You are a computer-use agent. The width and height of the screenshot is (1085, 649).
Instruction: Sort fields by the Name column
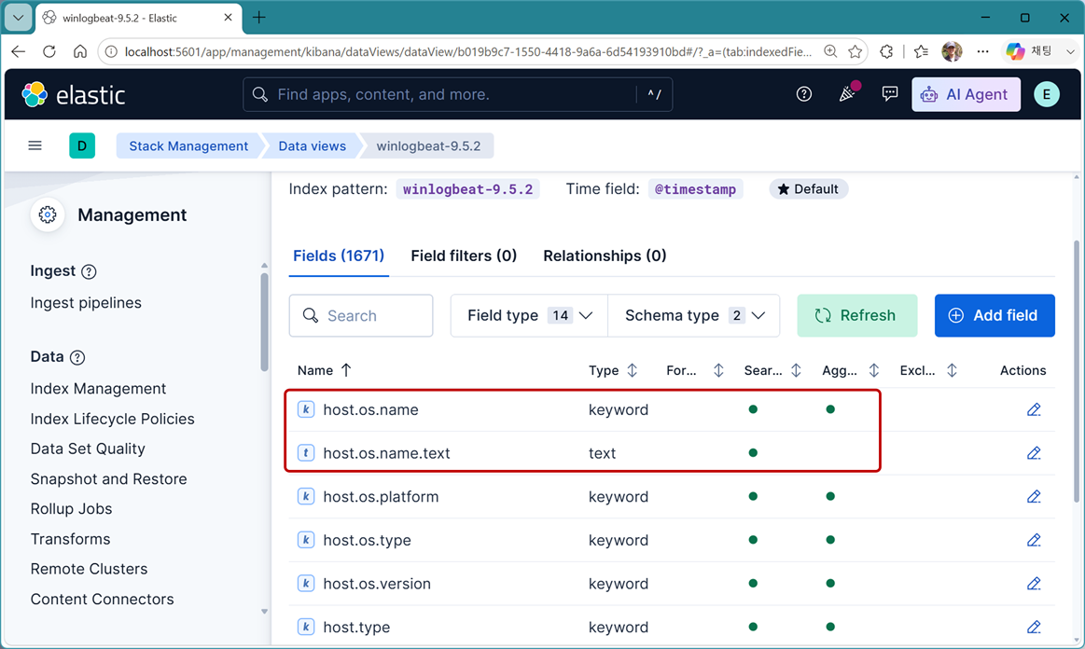[x=325, y=370]
